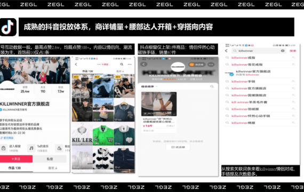Open the 粉丝群 people icon on the profile
The width and height of the screenshot is (304, 192).
59,148
